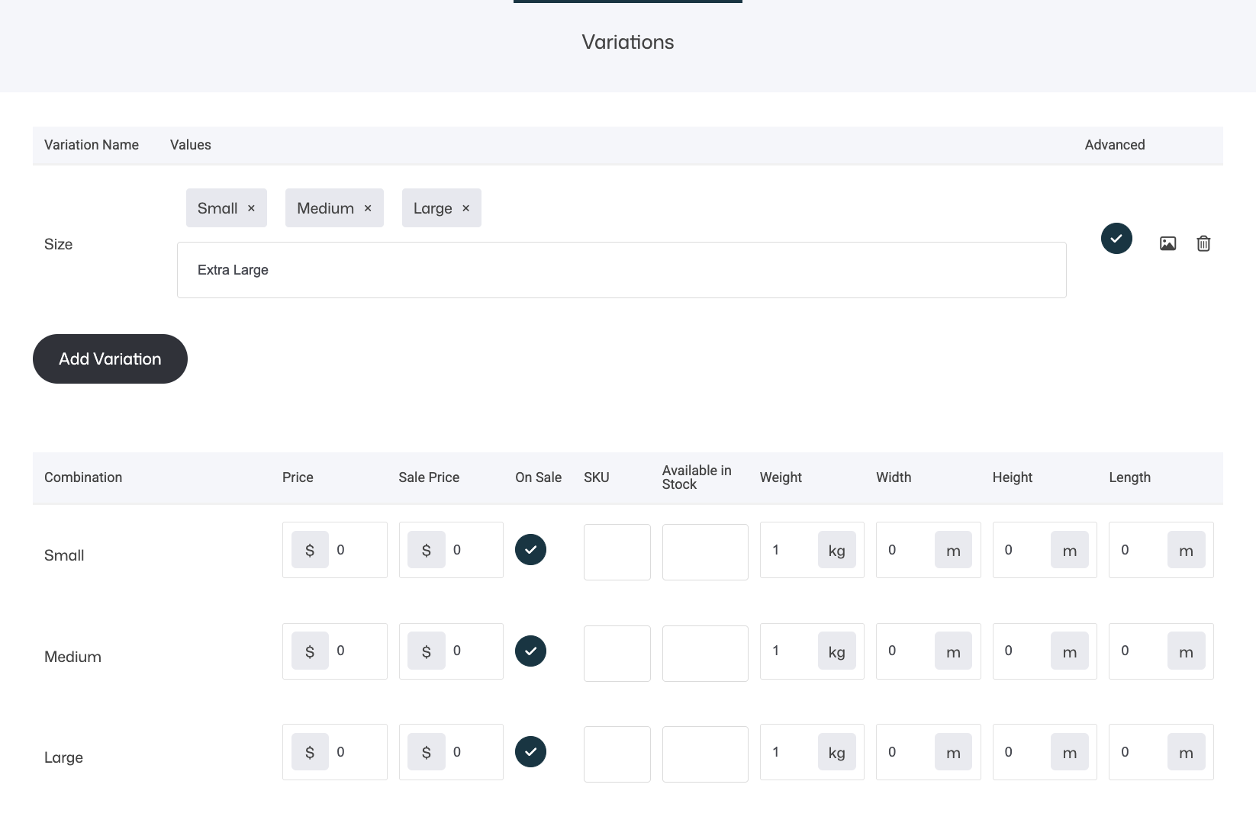Click the Advanced column header
The width and height of the screenshot is (1256, 839).
pos(1115,145)
